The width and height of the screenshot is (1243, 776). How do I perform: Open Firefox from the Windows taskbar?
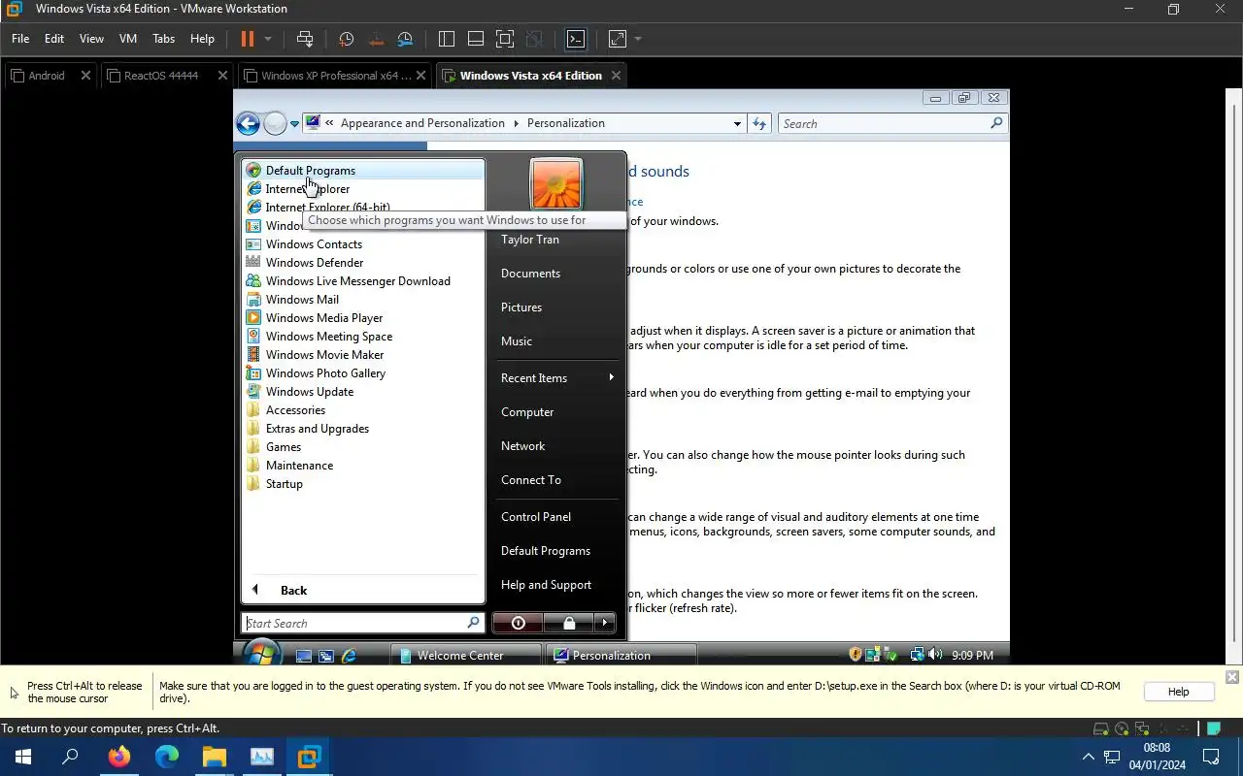pos(118,757)
